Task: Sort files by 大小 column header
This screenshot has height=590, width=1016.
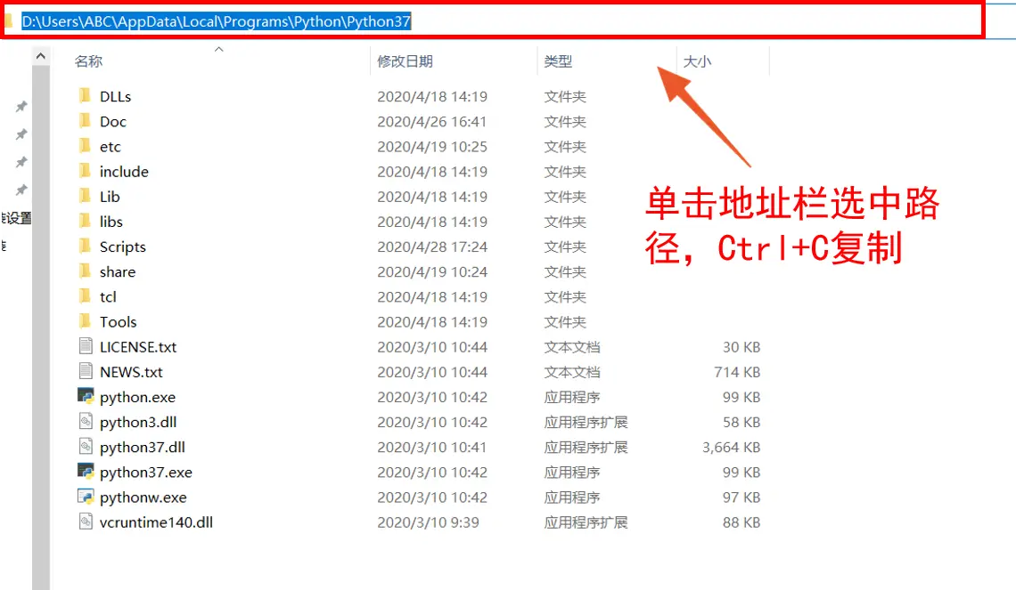Action: coord(697,61)
